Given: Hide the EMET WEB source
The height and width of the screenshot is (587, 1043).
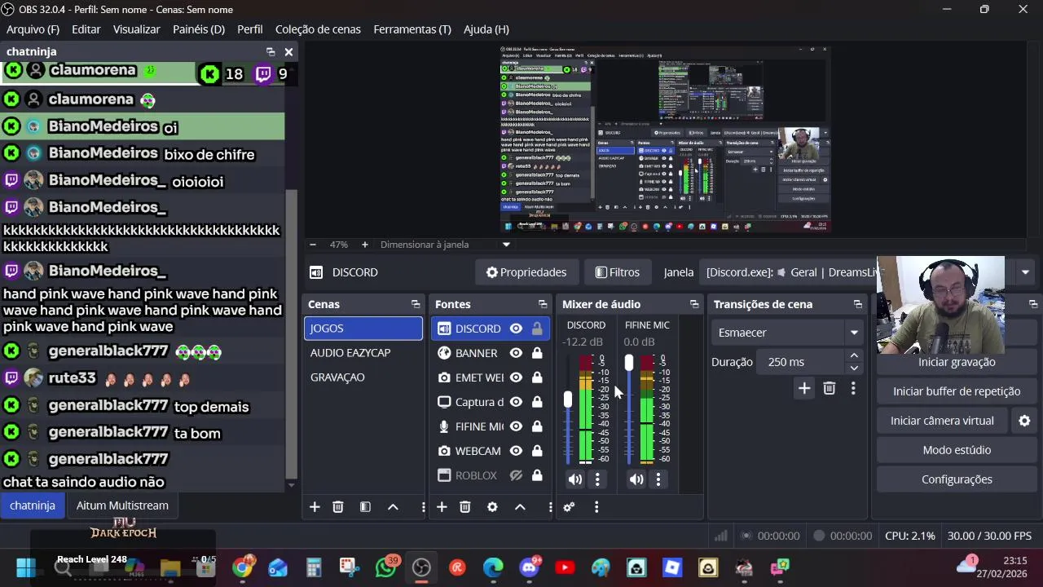Looking at the screenshot, I should (516, 377).
